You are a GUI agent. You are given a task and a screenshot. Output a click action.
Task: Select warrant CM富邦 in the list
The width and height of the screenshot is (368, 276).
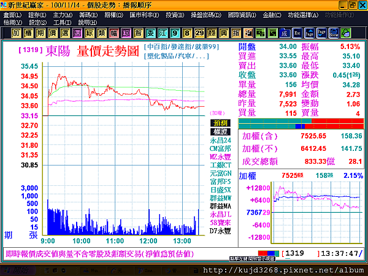(220, 148)
